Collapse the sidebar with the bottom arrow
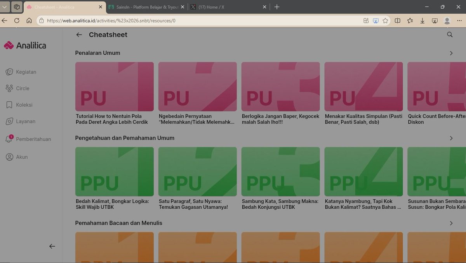This screenshot has width=466, height=263. tap(52, 246)
